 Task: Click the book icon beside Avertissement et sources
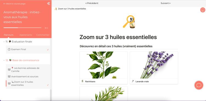pyautogui.click(x=9, y=77)
